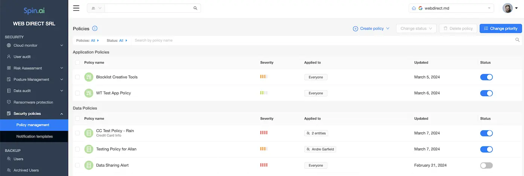Check the Data Sharing Alert checkbox
This screenshot has width=524, height=176.
pyautogui.click(x=77, y=165)
